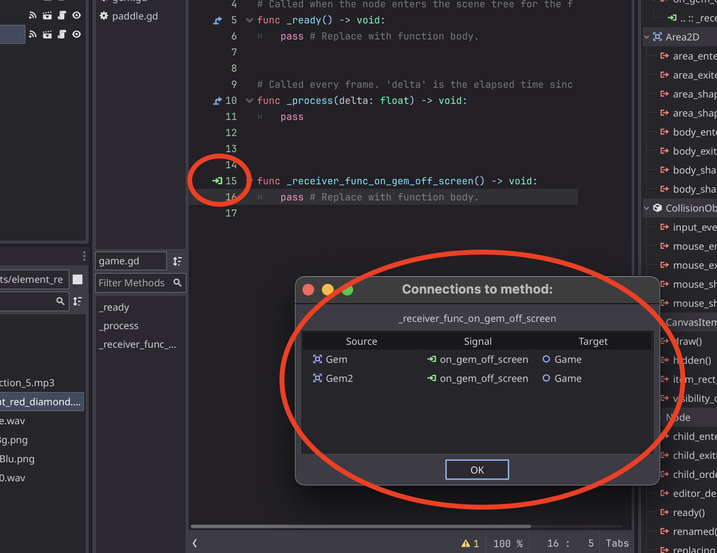
Task: Select paddle.gd in the script list
Action: click(x=135, y=16)
